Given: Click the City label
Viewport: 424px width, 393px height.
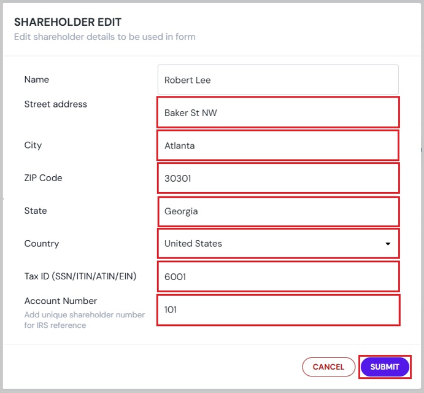Looking at the screenshot, I should pos(33,146).
